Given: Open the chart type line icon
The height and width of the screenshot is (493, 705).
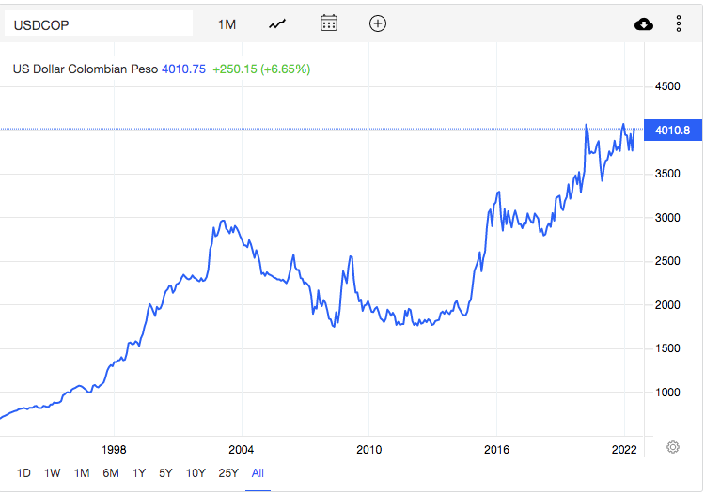Looking at the screenshot, I should pyautogui.click(x=277, y=23).
